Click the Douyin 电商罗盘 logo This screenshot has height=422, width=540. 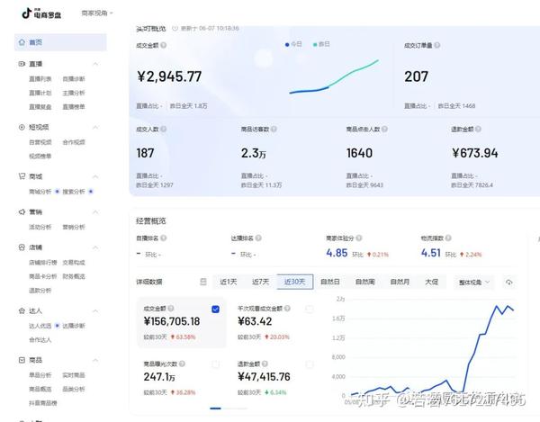[41, 13]
